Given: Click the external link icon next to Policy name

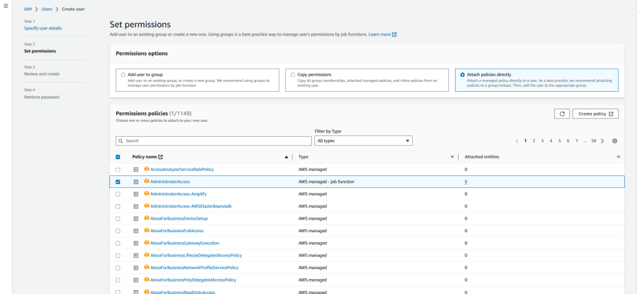Looking at the screenshot, I should 161,157.
